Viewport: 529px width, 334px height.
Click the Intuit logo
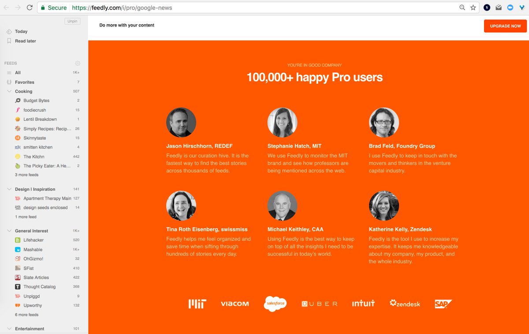[363, 303]
